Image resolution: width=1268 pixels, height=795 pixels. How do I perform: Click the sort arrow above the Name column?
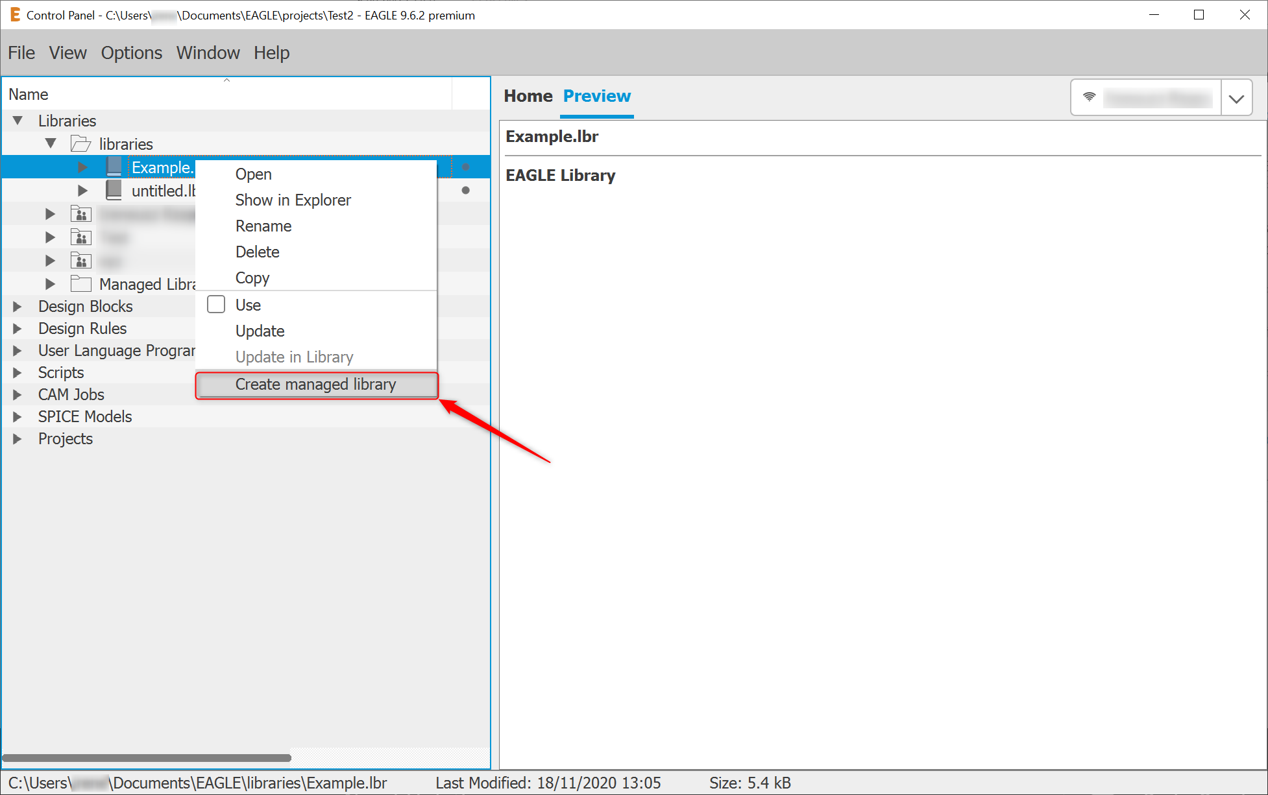pyautogui.click(x=226, y=79)
